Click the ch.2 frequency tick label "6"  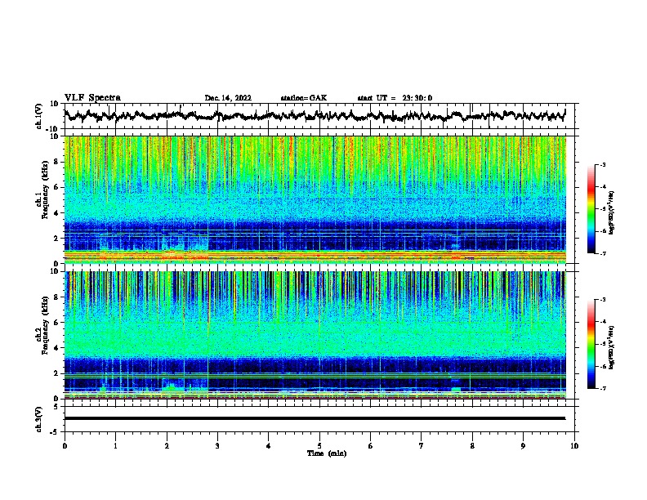pyautogui.click(x=56, y=323)
